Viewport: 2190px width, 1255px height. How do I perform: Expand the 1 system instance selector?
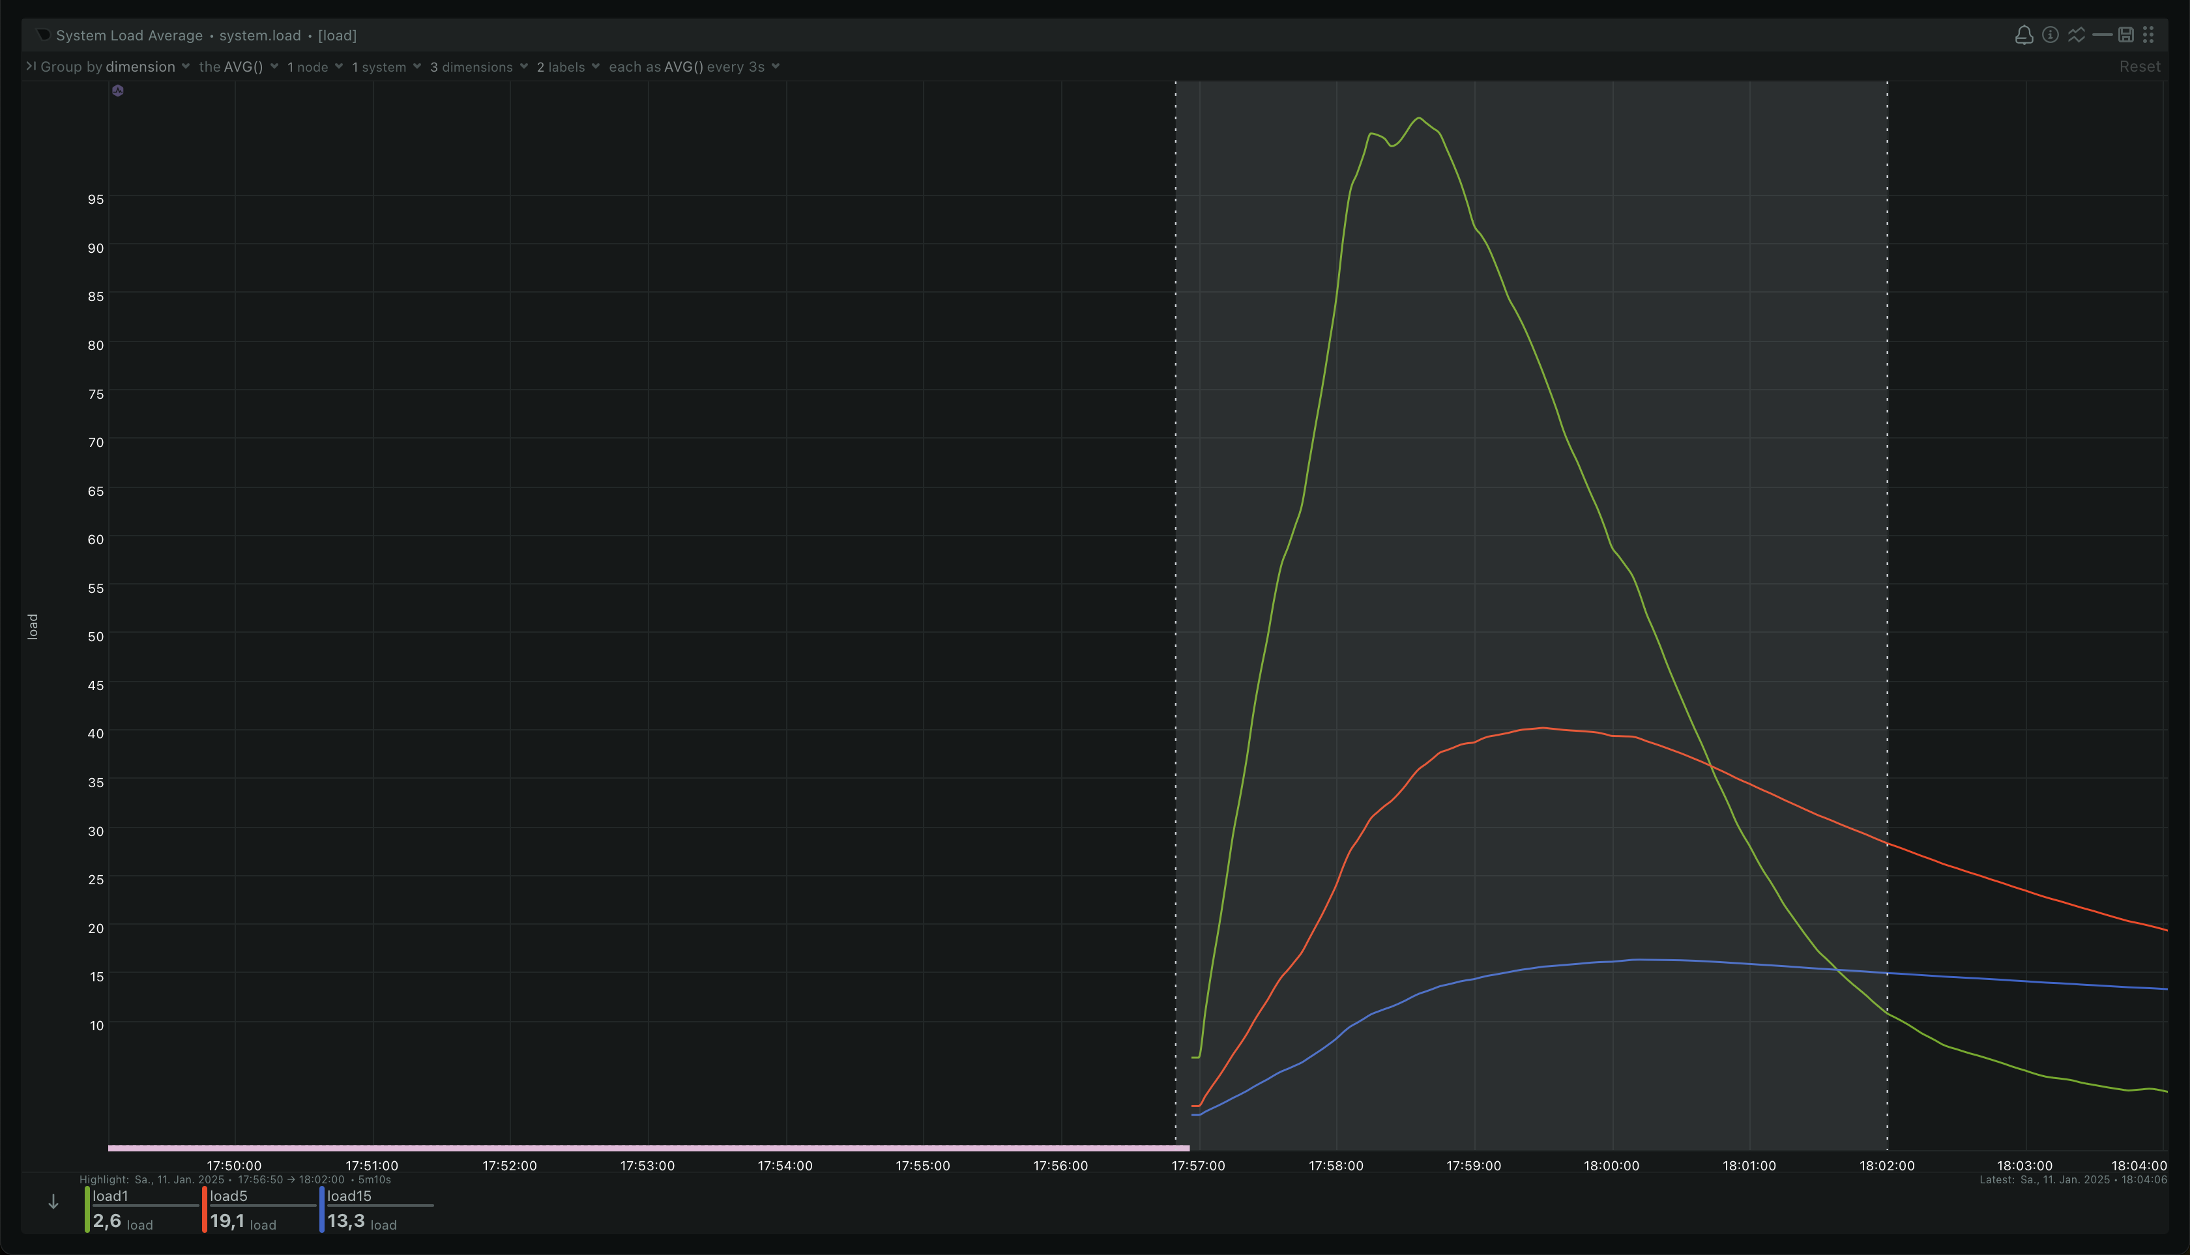(x=387, y=66)
